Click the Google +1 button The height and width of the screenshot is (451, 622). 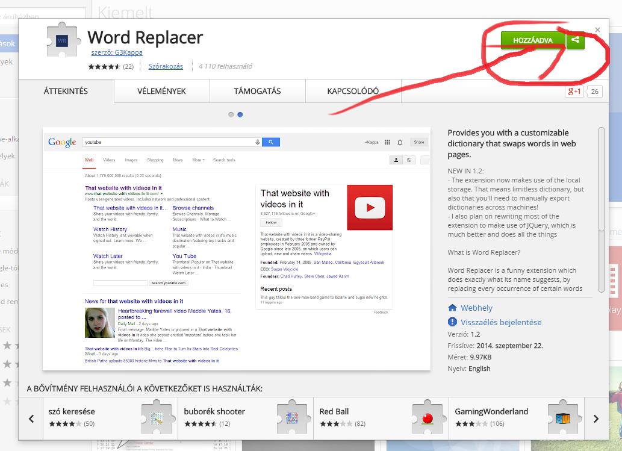pos(574,92)
